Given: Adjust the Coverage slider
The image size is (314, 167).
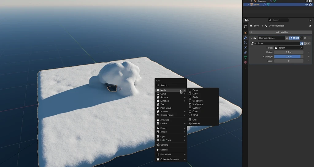Looking at the screenshot, I should [289, 57].
